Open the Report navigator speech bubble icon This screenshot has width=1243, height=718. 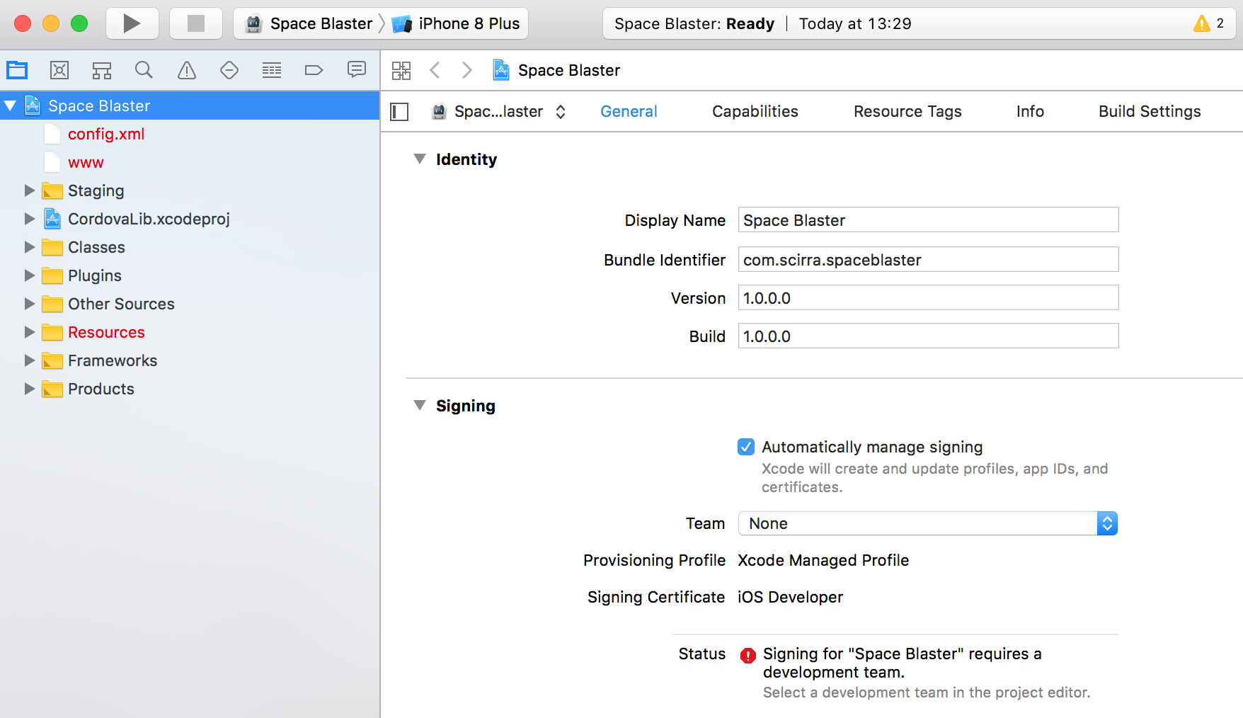click(x=356, y=69)
